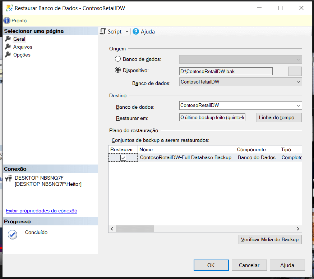Click the horizontal scrollbar right arrow
Image resolution: width=314 pixels, height=279 pixels.
[x=298, y=229]
